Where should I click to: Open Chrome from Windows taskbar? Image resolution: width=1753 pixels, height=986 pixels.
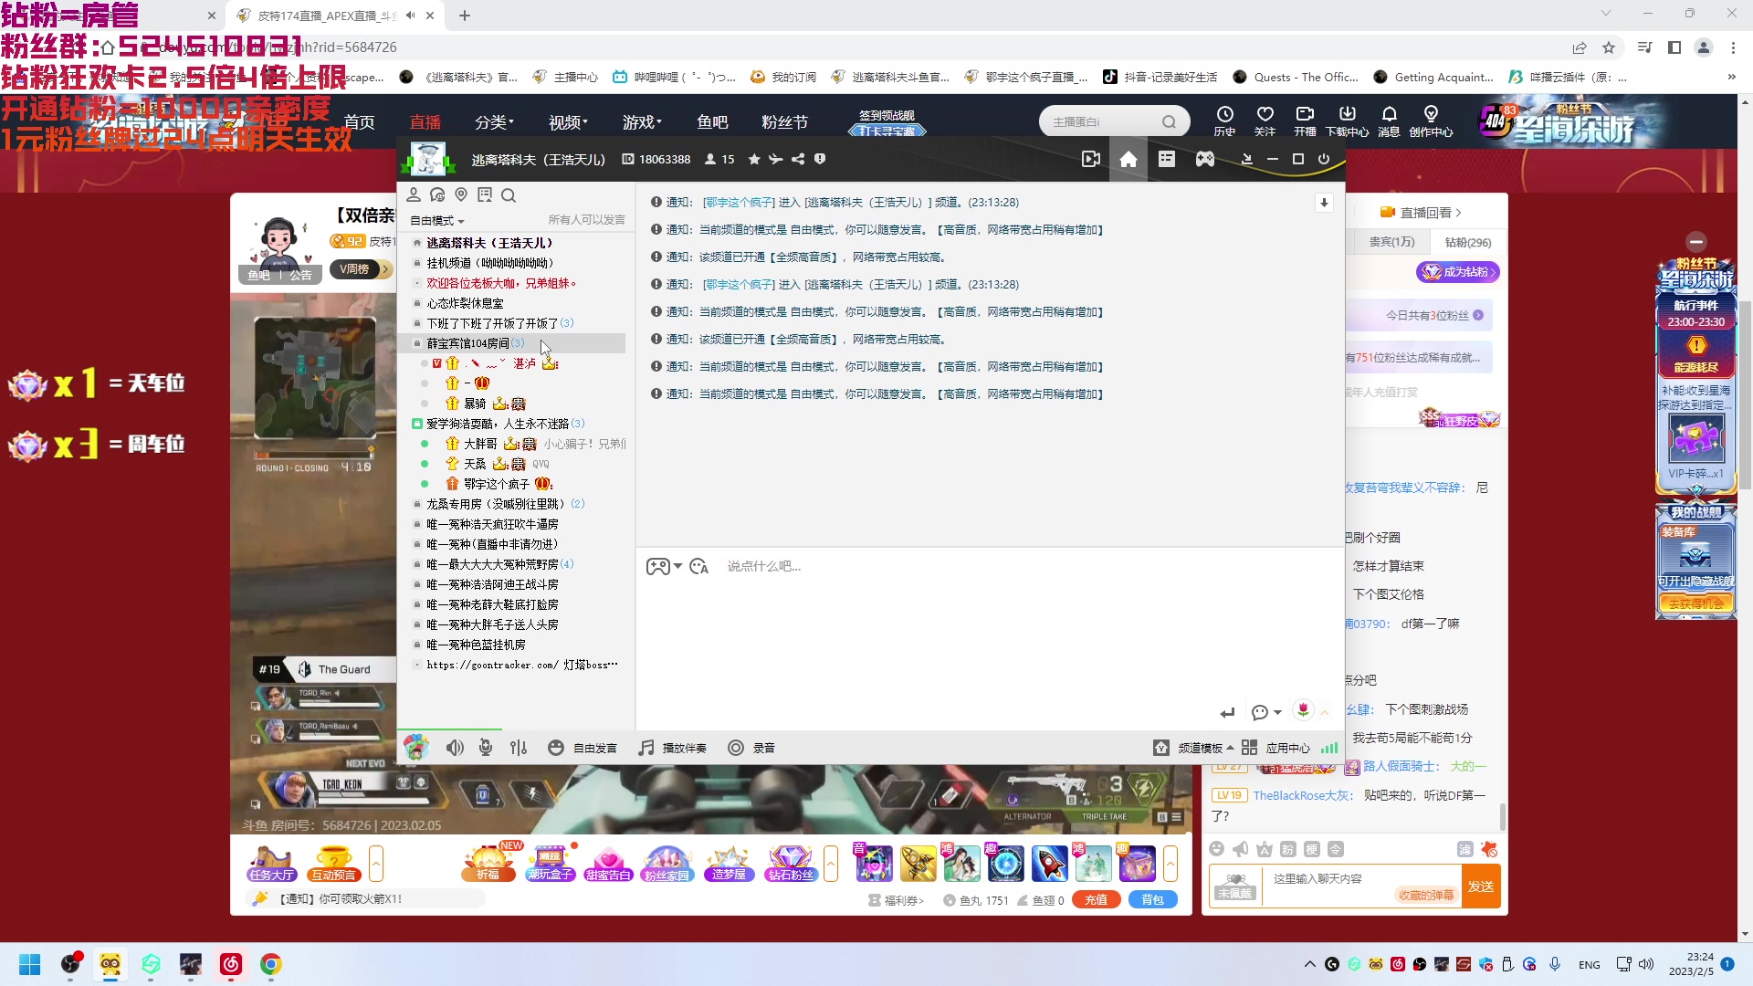(270, 964)
